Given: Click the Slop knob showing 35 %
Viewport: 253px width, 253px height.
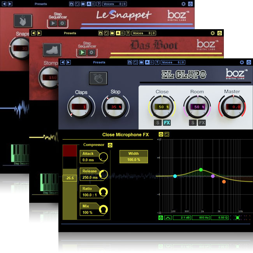Looking at the screenshot, I should coord(115,107).
